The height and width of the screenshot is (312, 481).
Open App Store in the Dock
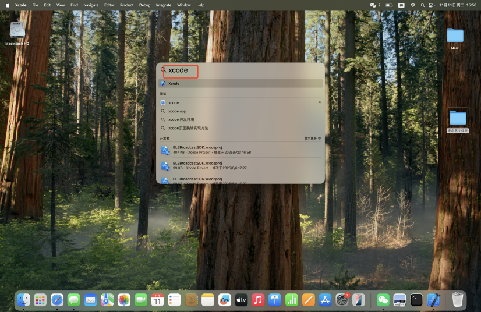[x=325, y=300]
